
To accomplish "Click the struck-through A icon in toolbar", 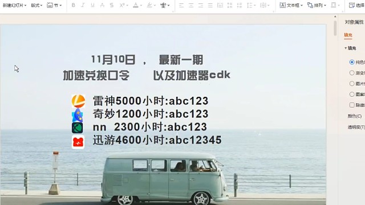I will click(102, 5).
